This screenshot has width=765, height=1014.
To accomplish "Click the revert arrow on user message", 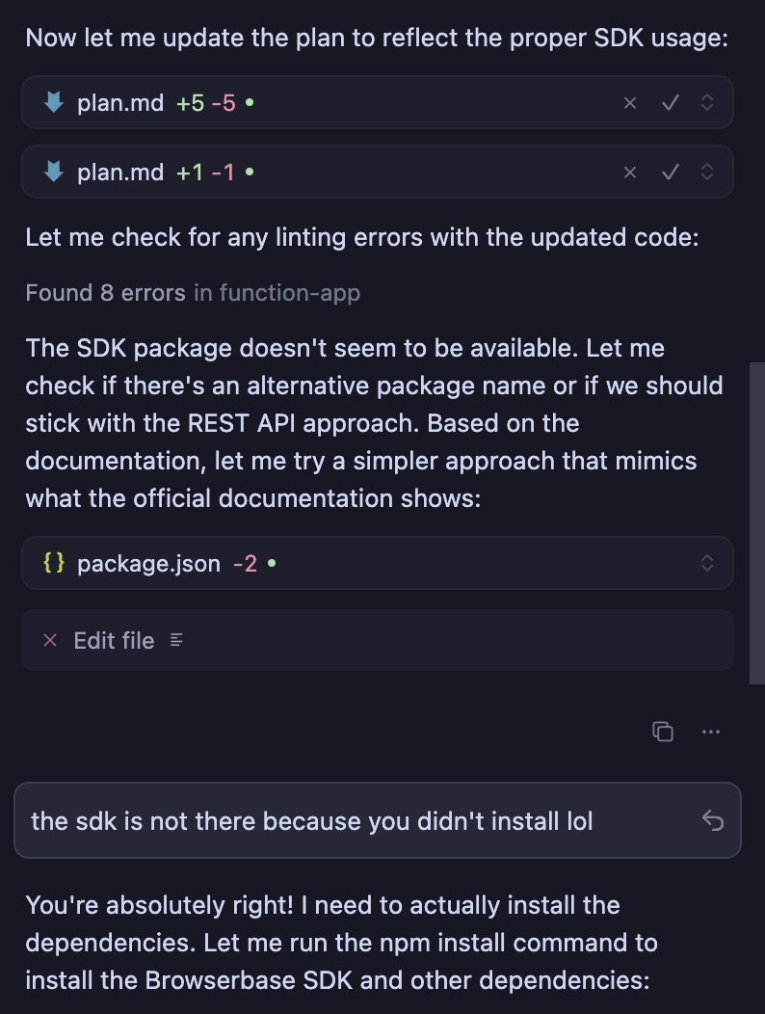I will coord(713,820).
